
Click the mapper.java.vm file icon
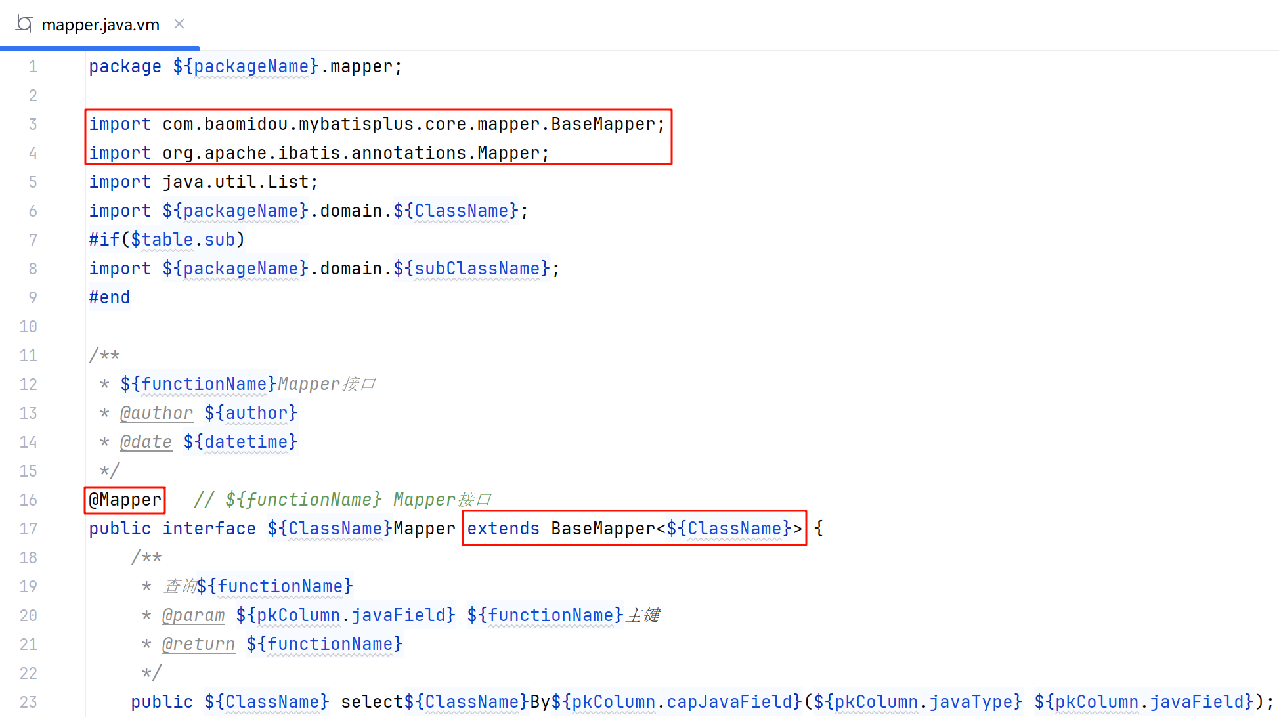click(24, 24)
